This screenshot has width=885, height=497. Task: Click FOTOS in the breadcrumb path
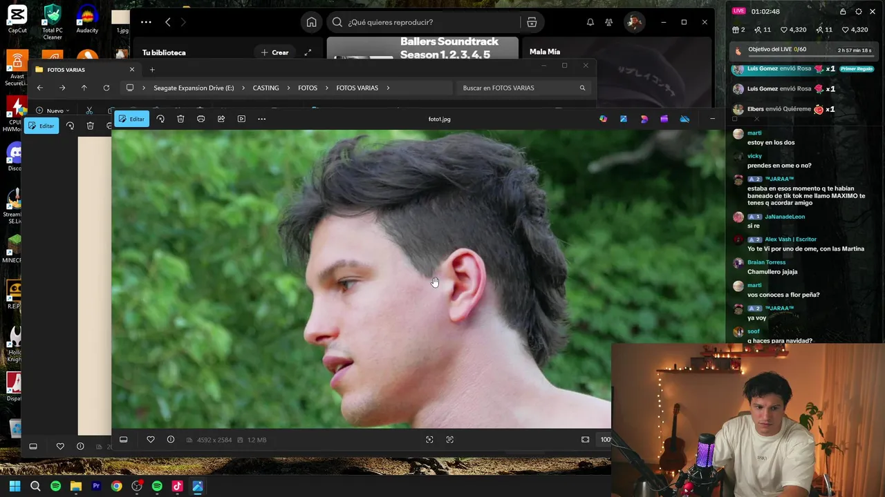pos(308,88)
